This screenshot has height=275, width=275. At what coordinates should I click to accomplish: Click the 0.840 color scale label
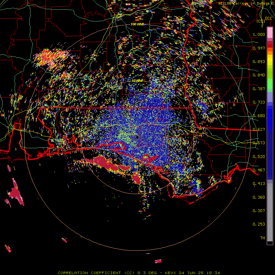pyautogui.click(x=259, y=75)
